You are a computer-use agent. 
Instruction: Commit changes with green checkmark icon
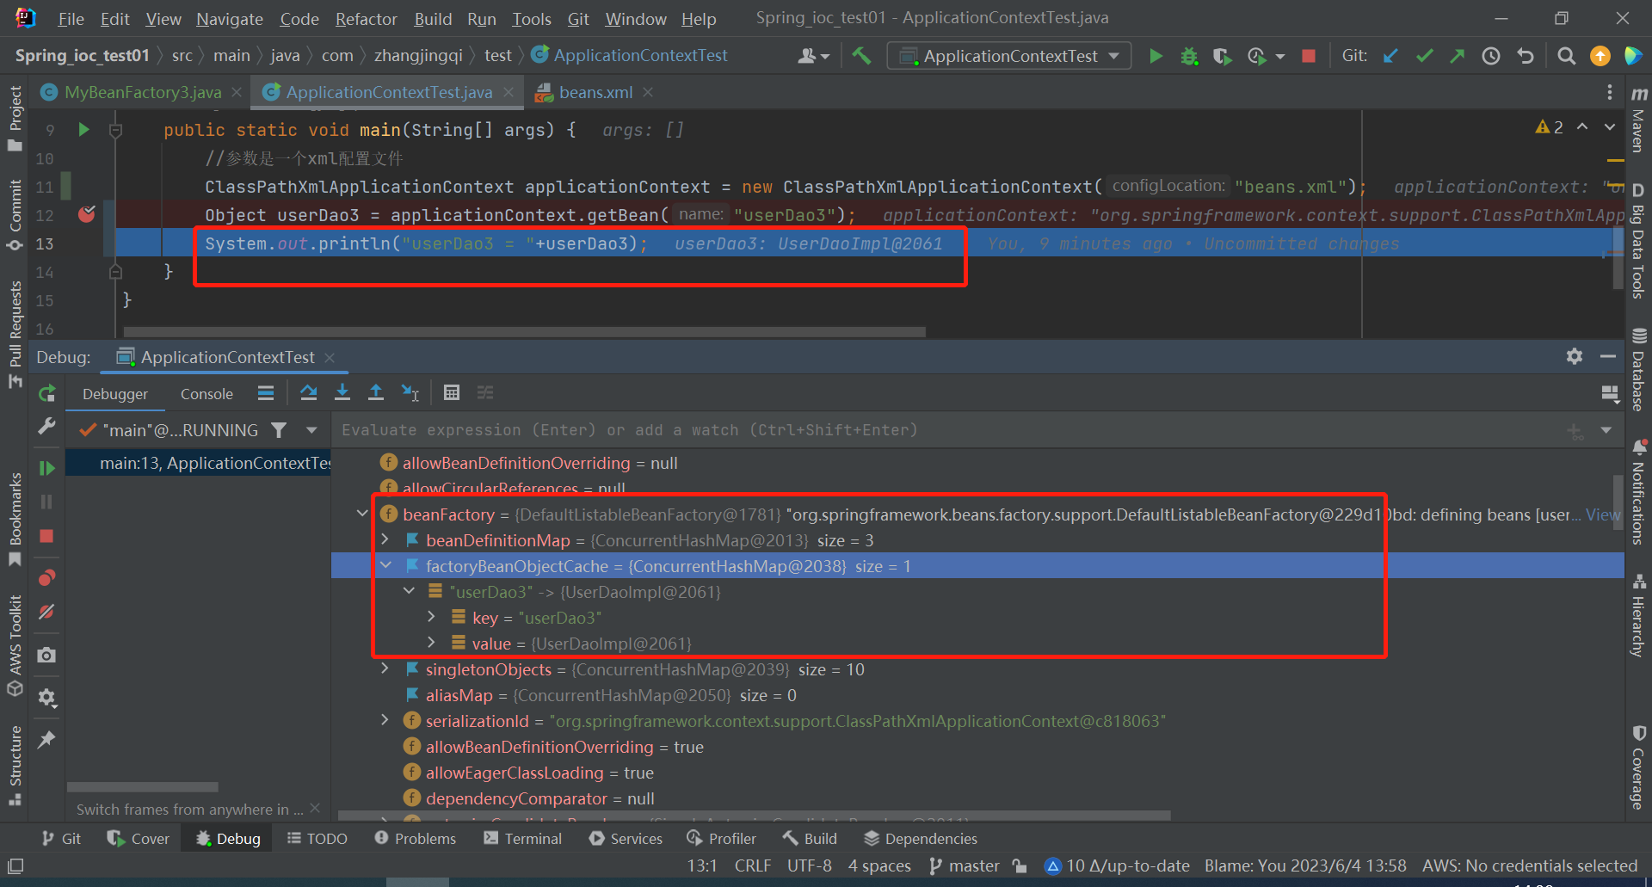pyautogui.click(x=1425, y=56)
